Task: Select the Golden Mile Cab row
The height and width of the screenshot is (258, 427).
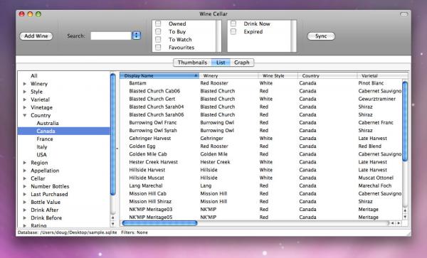Action: 261,154
